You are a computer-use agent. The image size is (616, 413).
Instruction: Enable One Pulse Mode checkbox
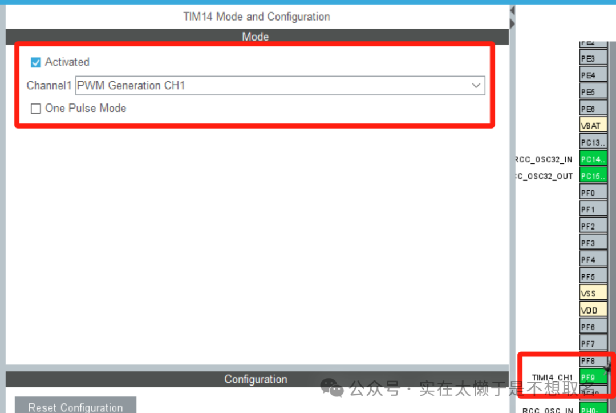[36, 109]
